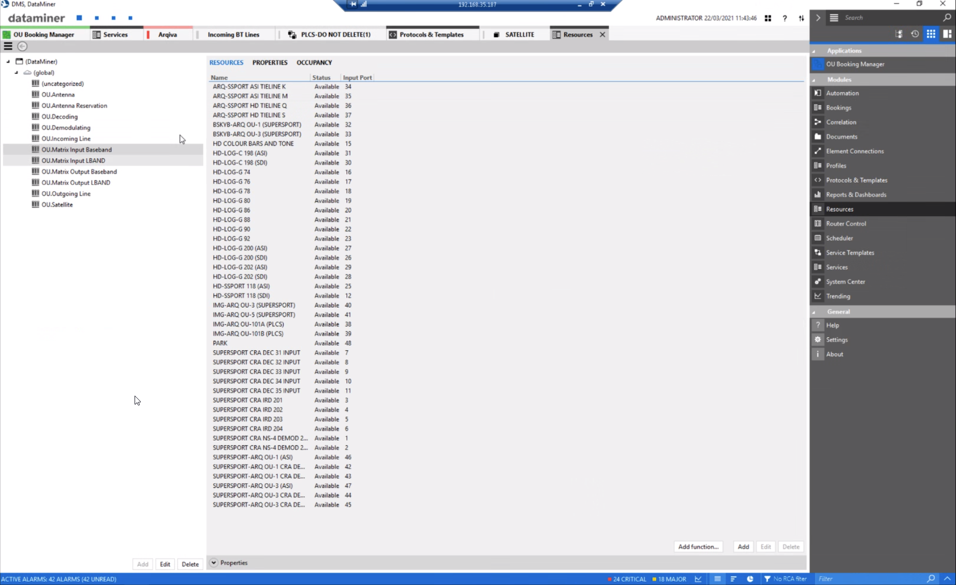Click the back navigation arrow

[22, 46]
